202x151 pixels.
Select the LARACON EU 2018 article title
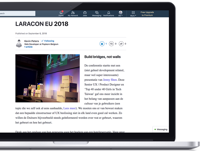42,24
